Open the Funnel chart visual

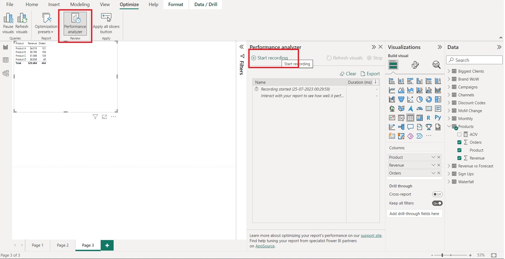click(401, 99)
